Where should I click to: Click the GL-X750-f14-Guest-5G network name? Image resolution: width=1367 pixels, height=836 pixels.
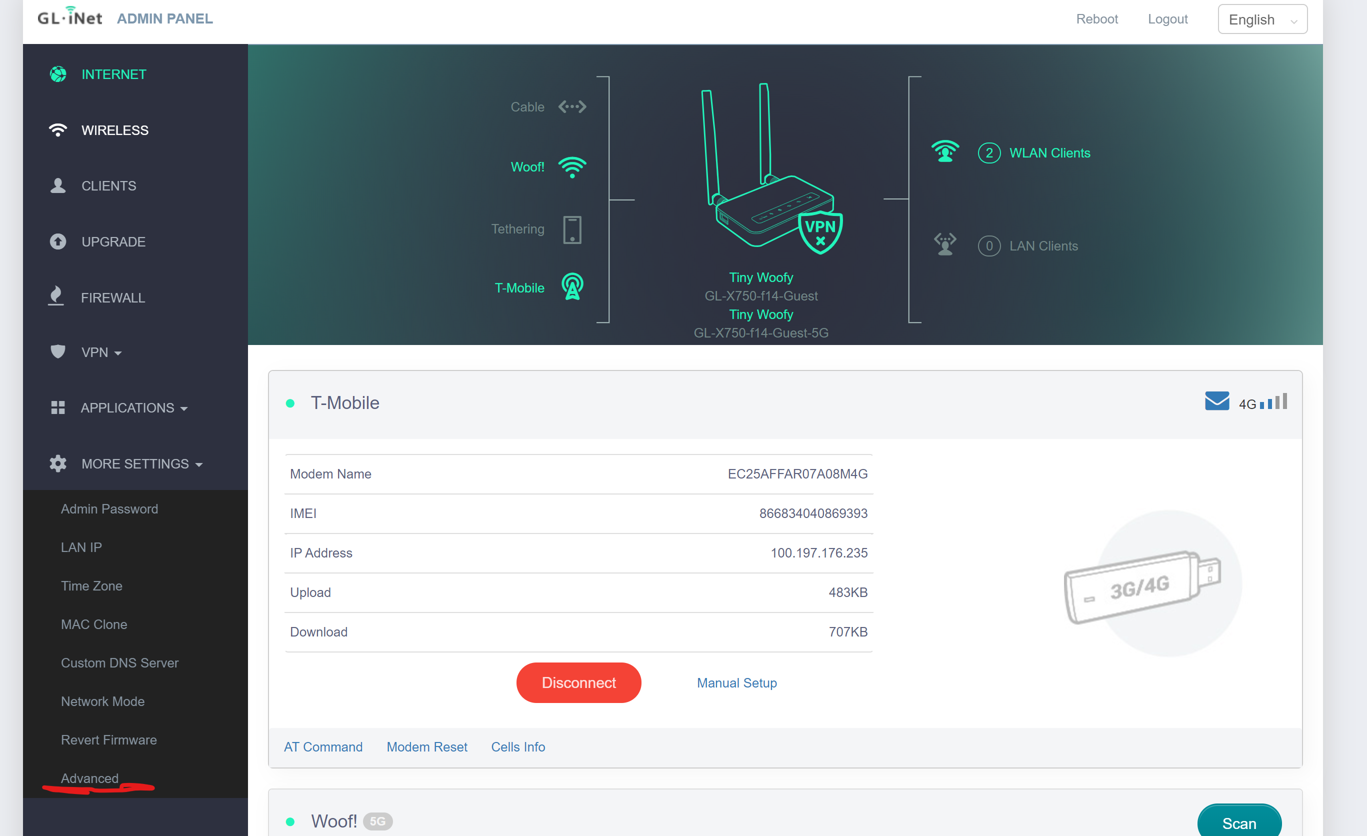tap(760, 333)
